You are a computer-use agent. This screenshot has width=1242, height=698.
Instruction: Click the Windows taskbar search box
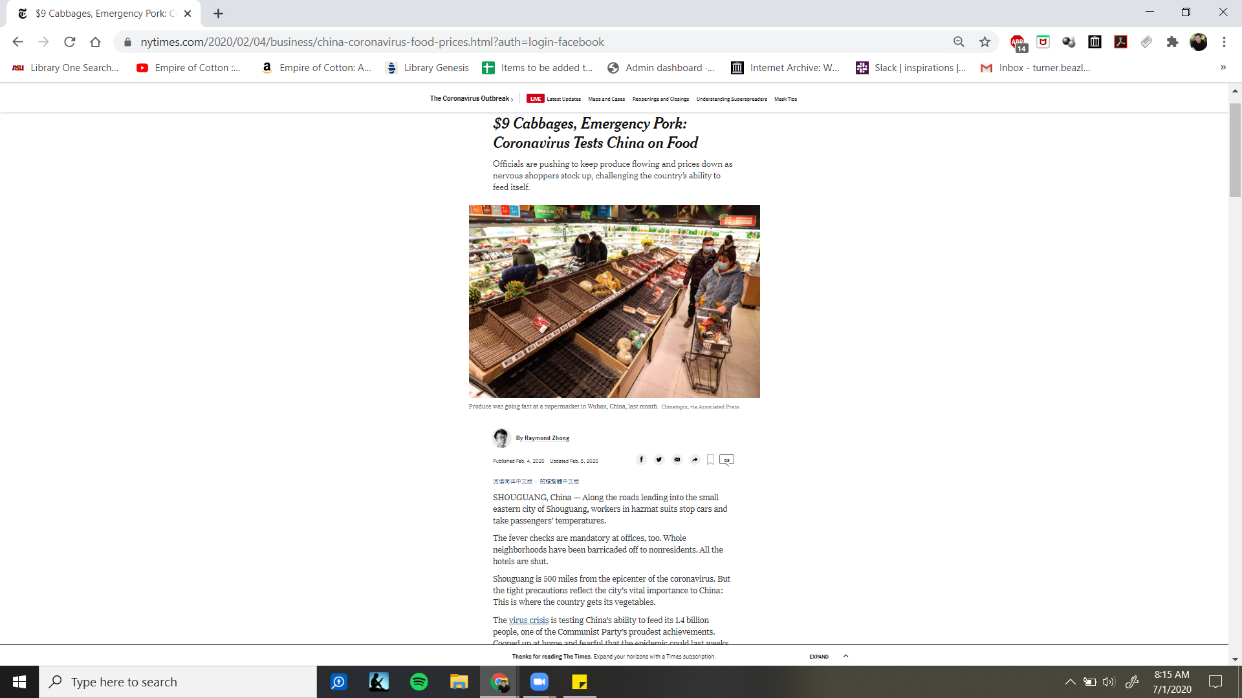178,682
